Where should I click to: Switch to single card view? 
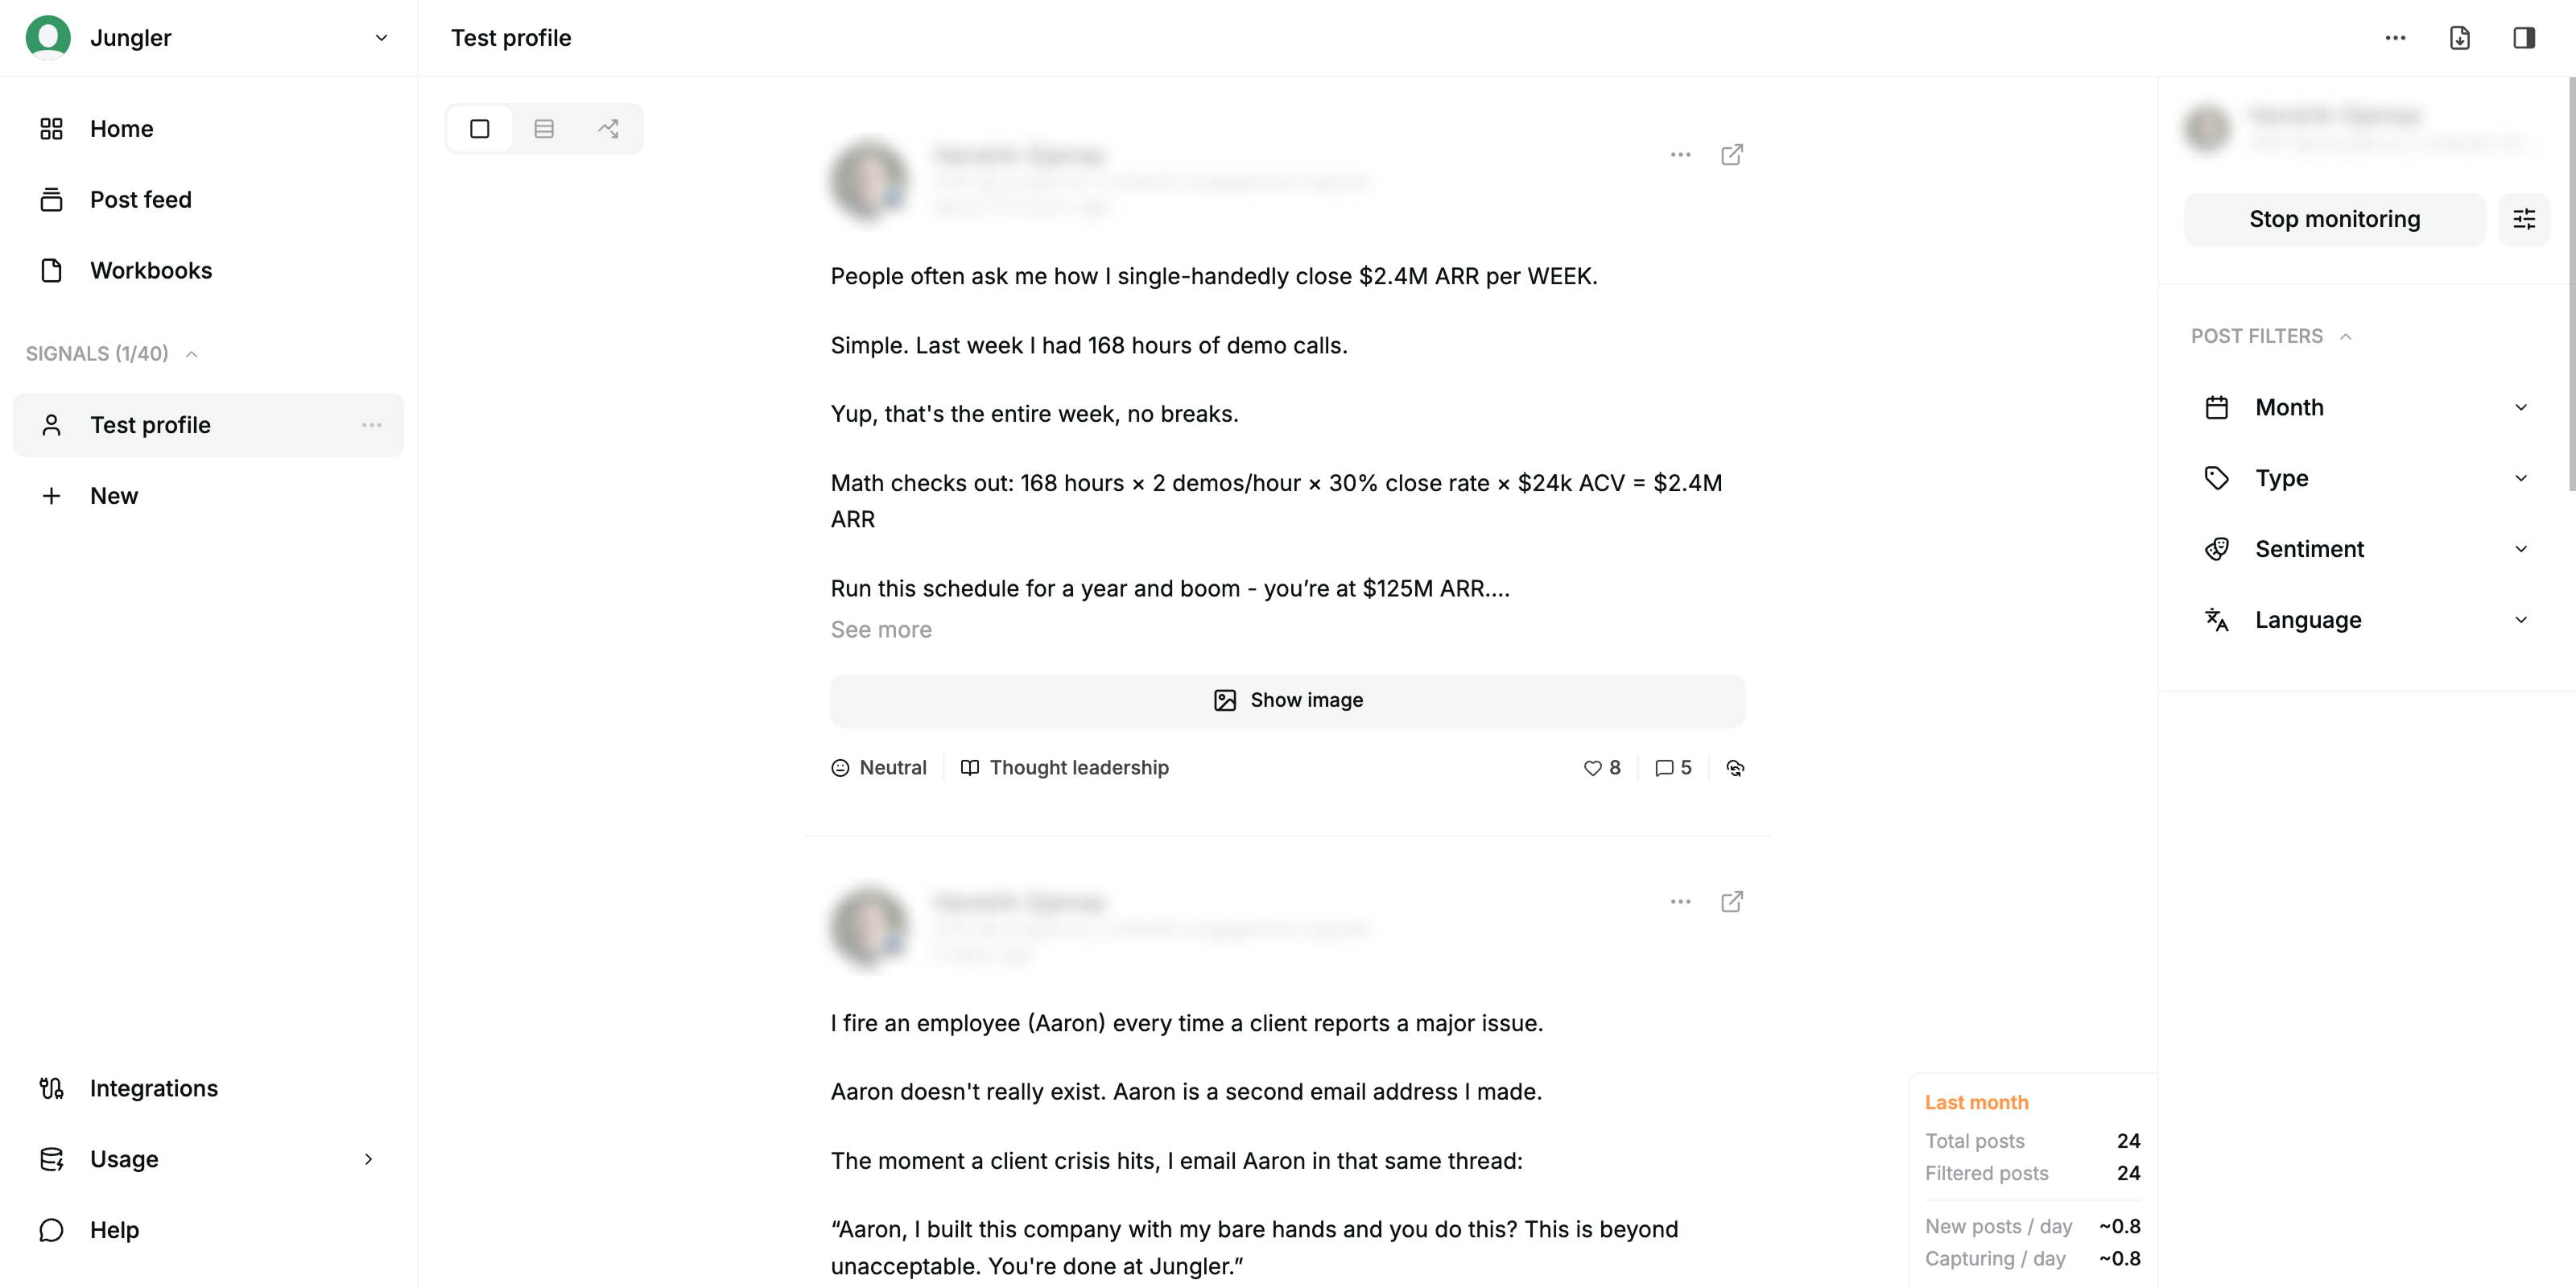480,129
